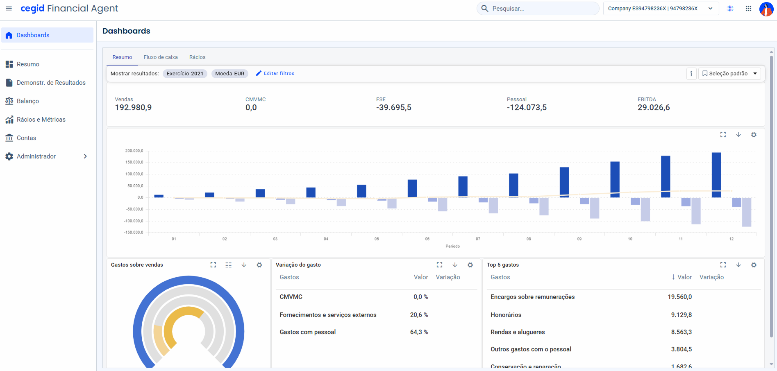The height and width of the screenshot is (371, 777).
Task: Click the Editar filtros link
Action: [x=275, y=73]
